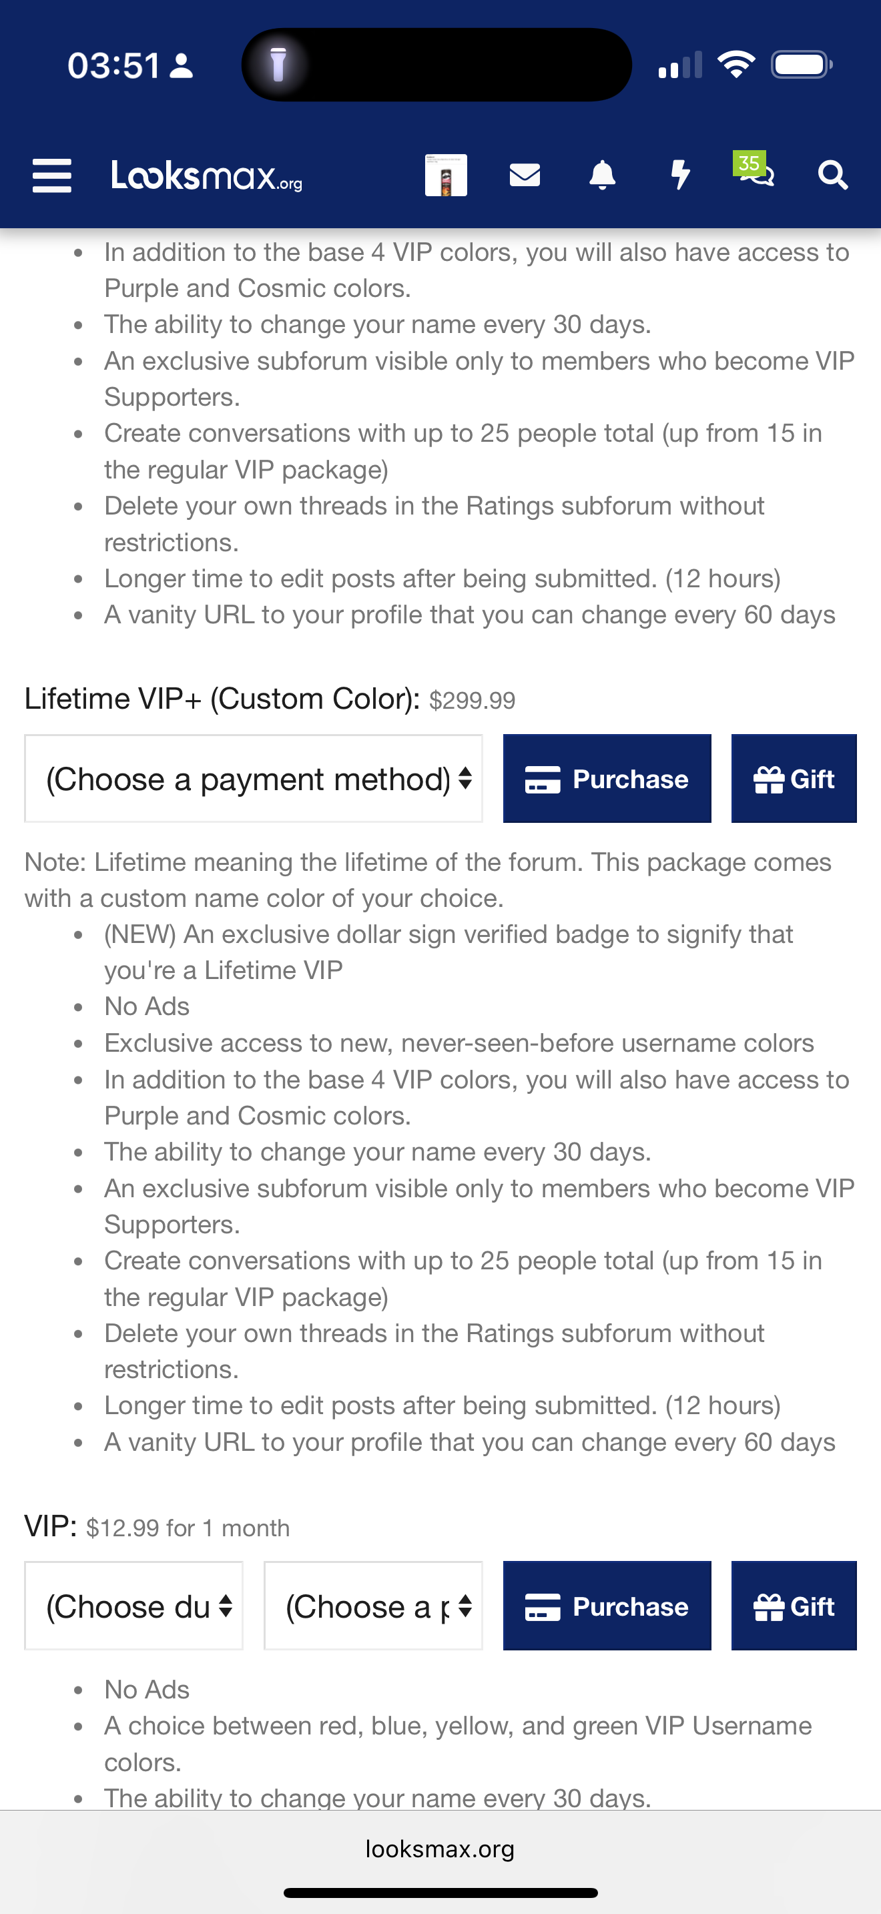881x1914 pixels.
Task: Click the Gift button for monthly VIP
Action: click(x=794, y=1606)
